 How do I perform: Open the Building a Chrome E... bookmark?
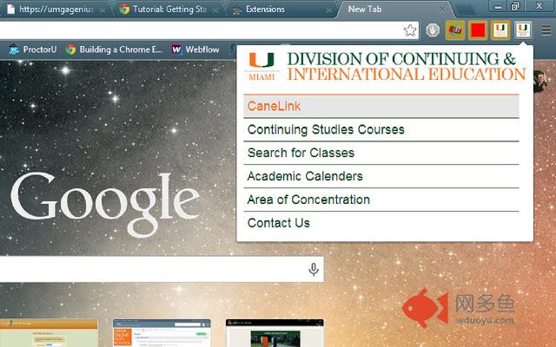[x=114, y=49]
